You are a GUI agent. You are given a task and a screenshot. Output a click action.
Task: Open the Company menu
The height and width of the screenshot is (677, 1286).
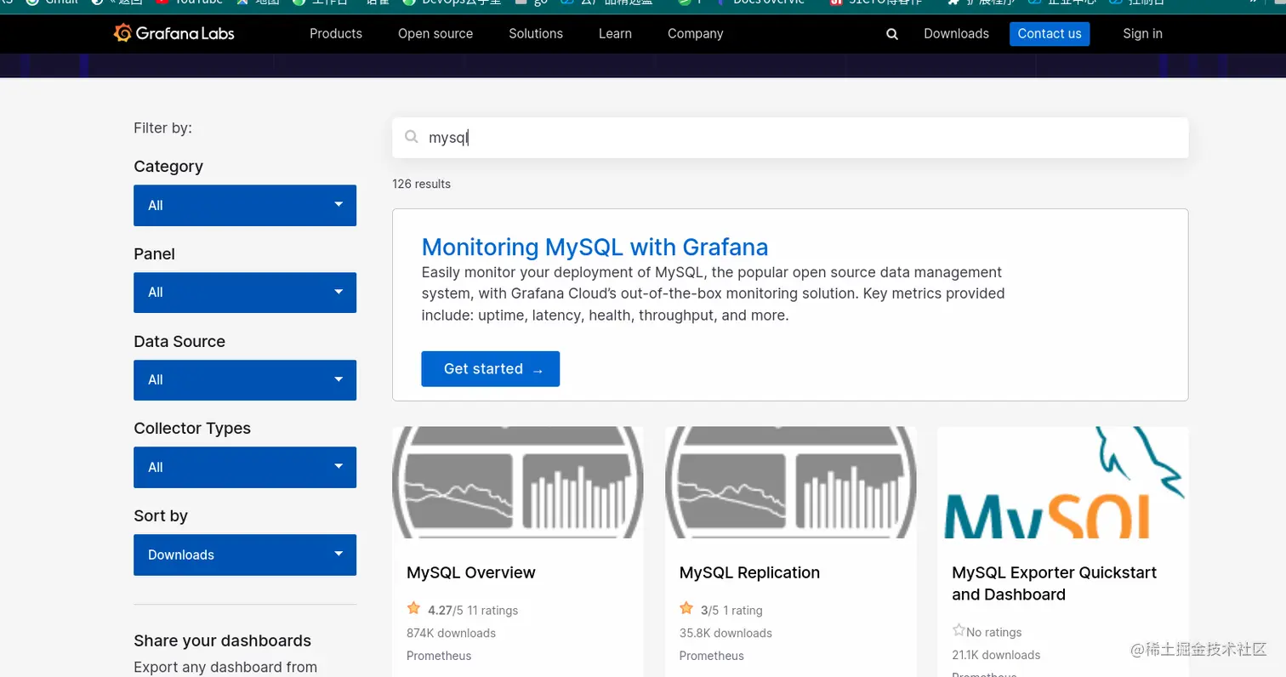pyautogui.click(x=695, y=34)
